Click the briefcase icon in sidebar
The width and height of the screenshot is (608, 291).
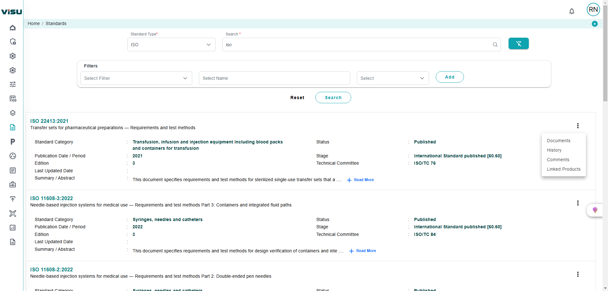coord(13,185)
